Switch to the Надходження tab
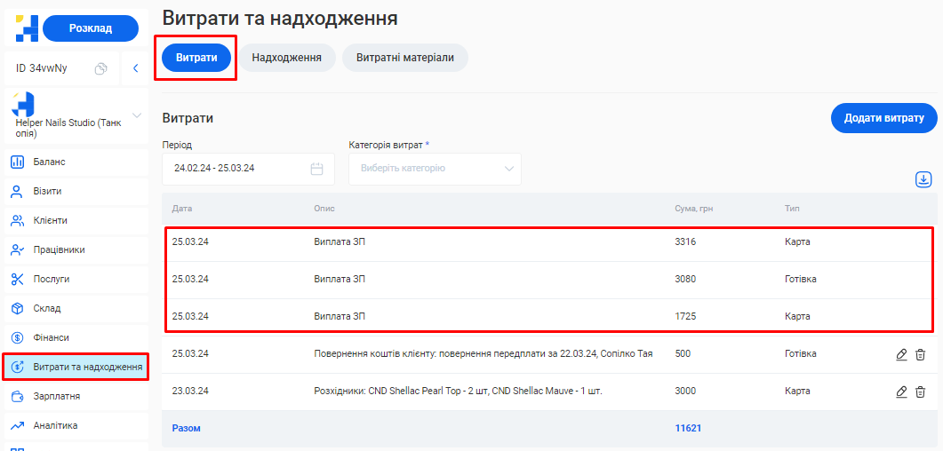The width and height of the screenshot is (943, 451). (x=286, y=58)
